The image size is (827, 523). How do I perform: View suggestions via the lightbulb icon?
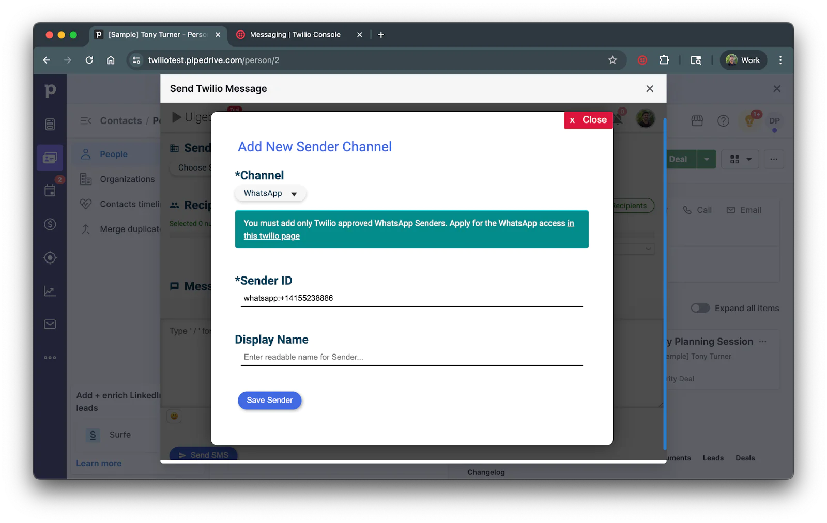coord(749,121)
